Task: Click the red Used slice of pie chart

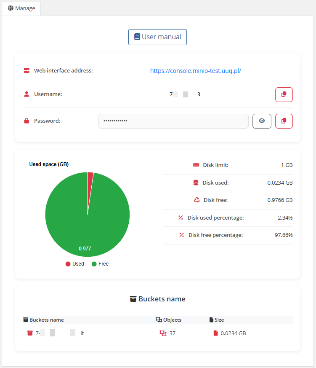Action: (90, 181)
